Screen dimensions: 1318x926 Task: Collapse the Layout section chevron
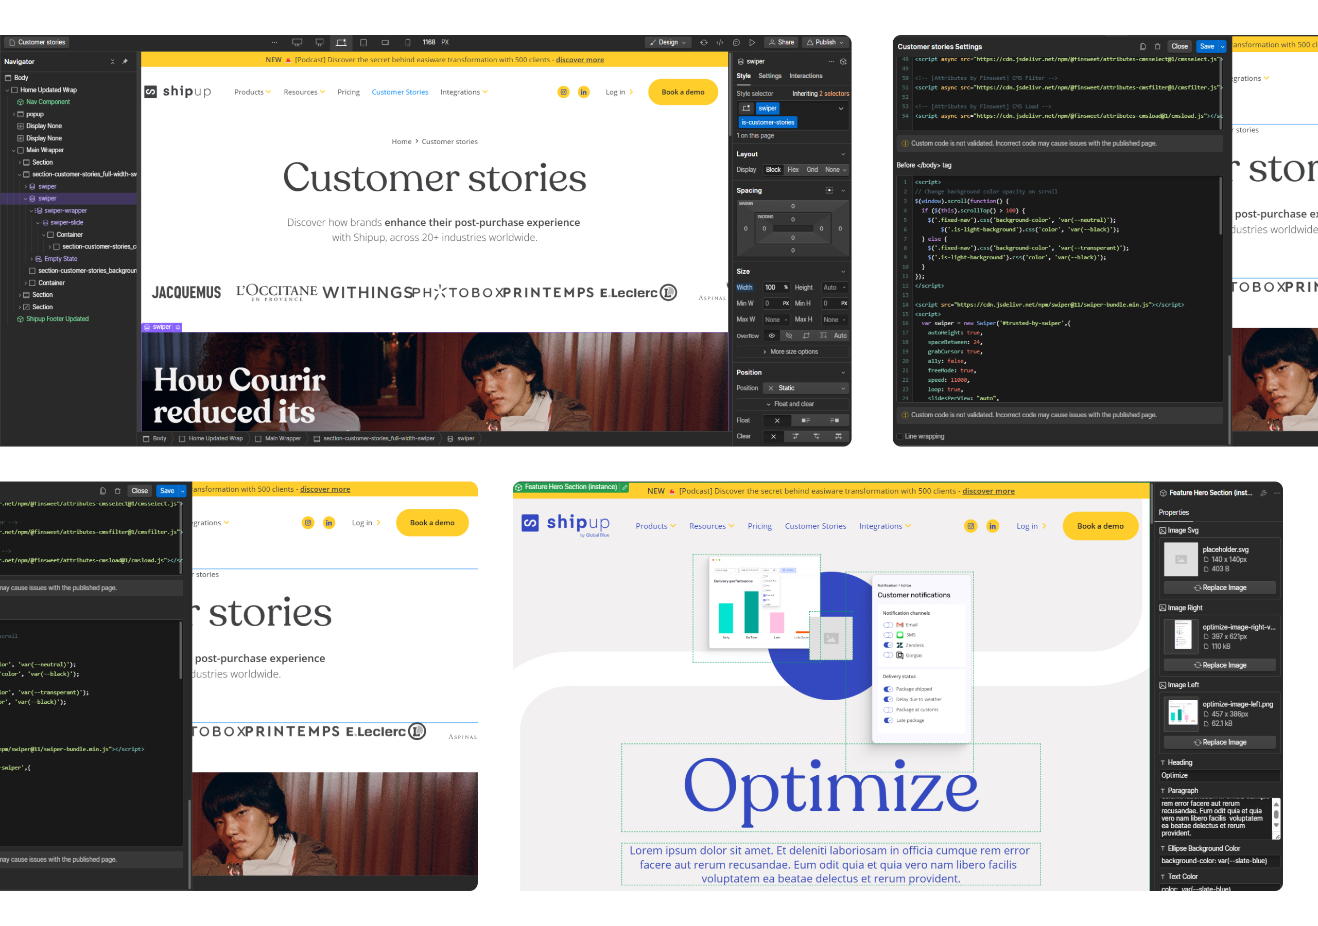click(843, 154)
